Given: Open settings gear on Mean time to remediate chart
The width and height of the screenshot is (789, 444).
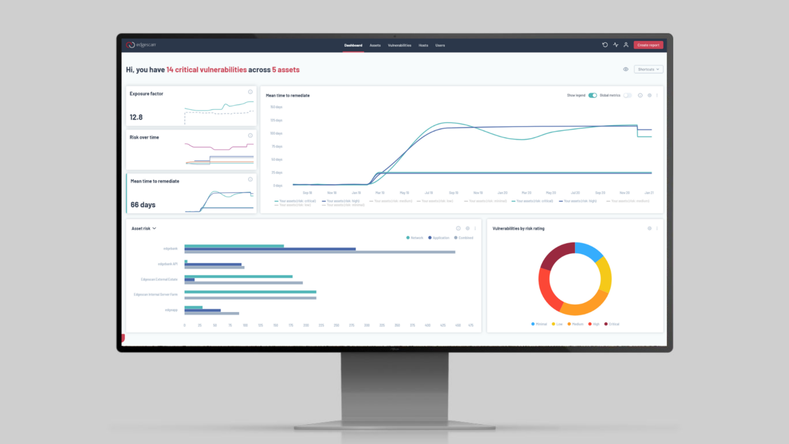Looking at the screenshot, I should 650,95.
